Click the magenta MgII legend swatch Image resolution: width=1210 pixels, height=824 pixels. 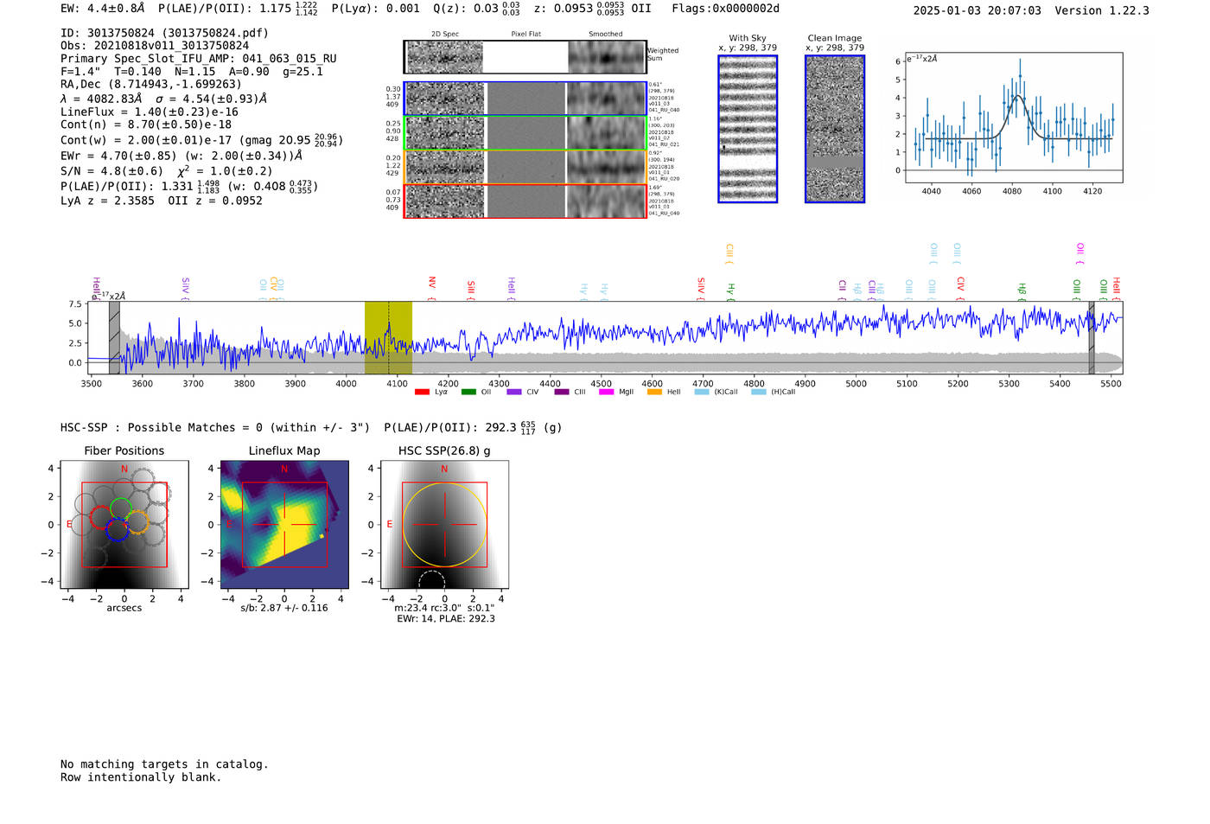click(606, 393)
